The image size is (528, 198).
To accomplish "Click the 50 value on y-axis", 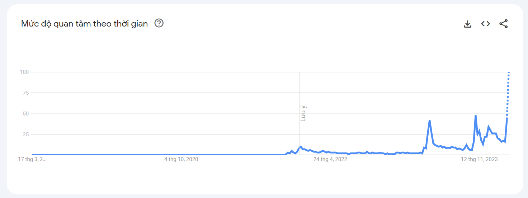I will click(x=26, y=114).
